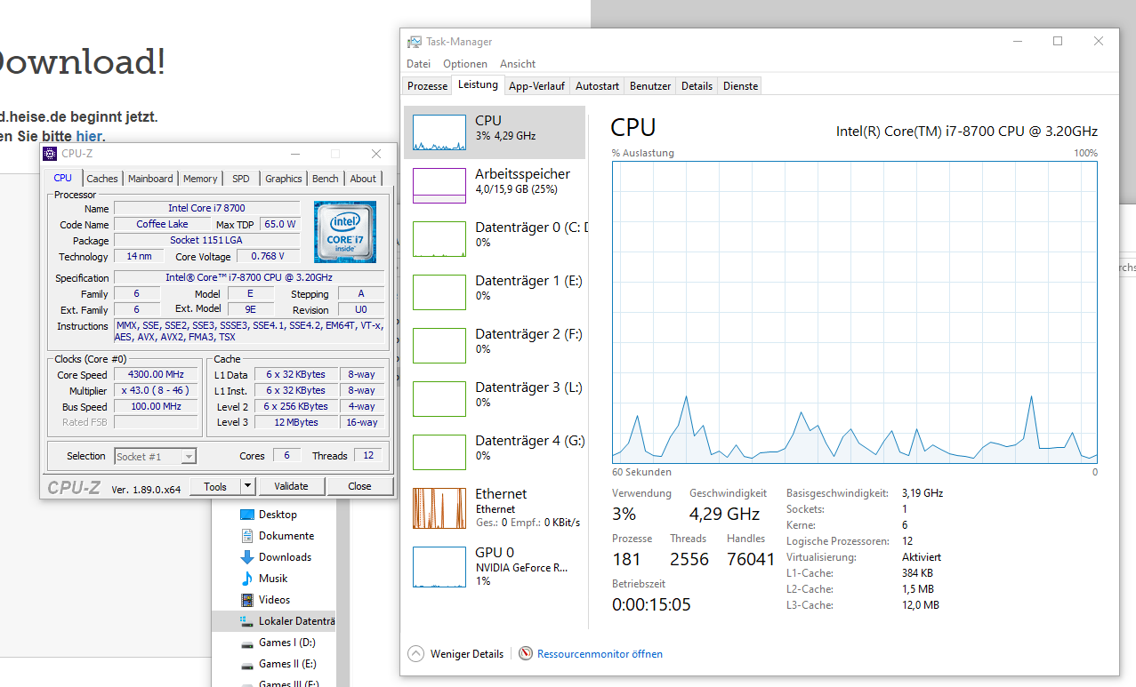Switch to CPU-Z Caches tab
1136x687 pixels.
coord(102,179)
